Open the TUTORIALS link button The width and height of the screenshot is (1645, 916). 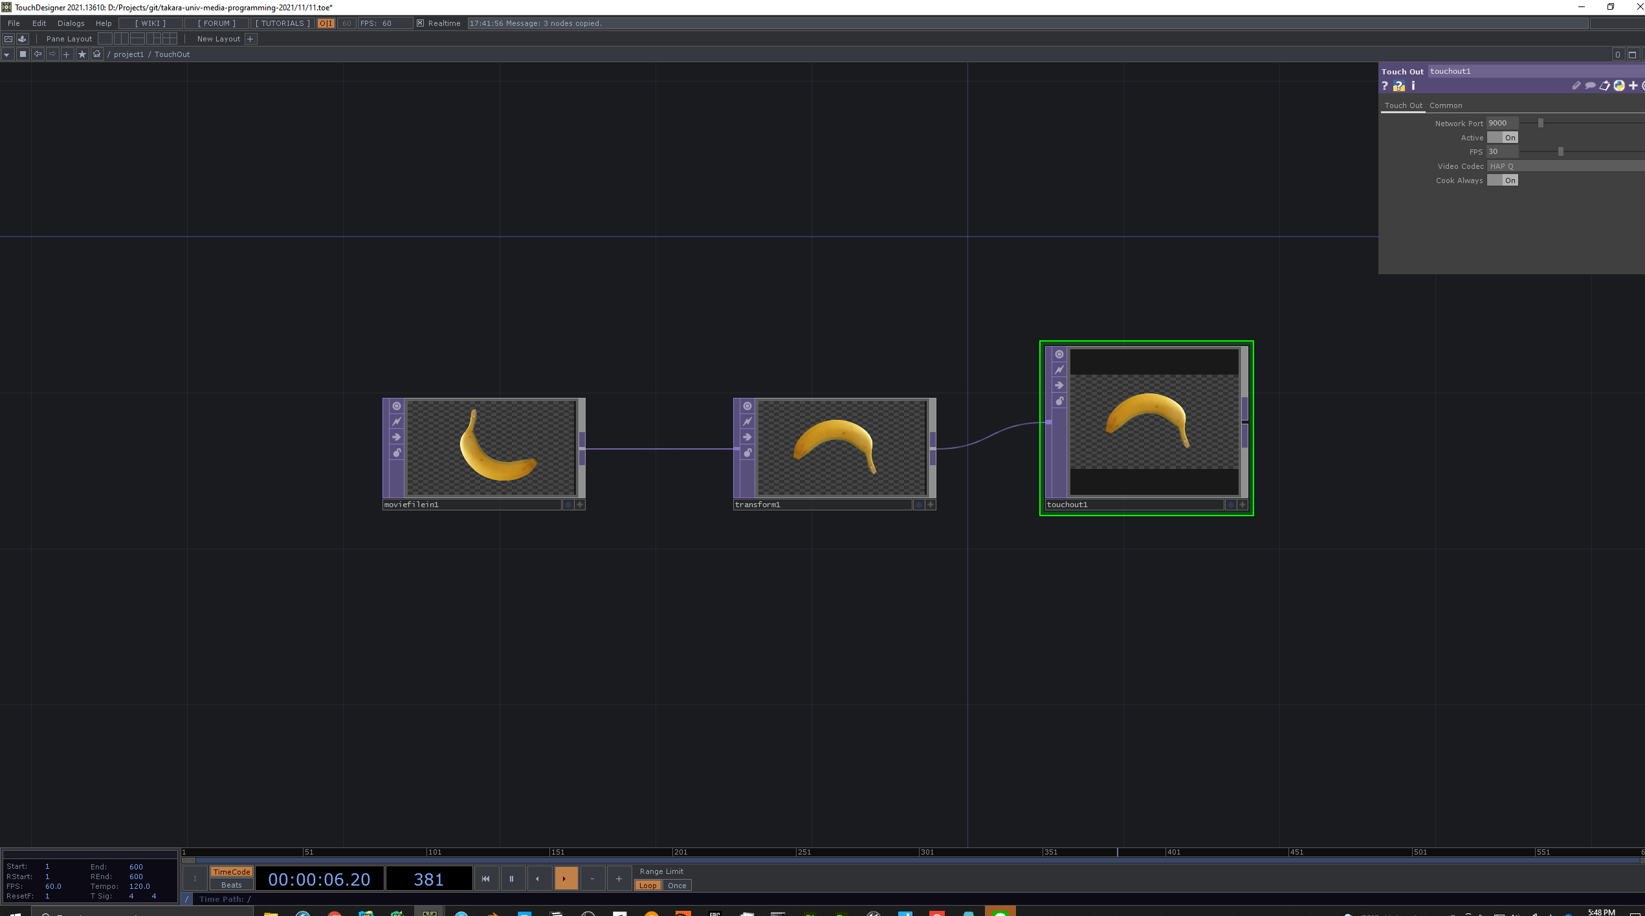[x=282, y=23]
